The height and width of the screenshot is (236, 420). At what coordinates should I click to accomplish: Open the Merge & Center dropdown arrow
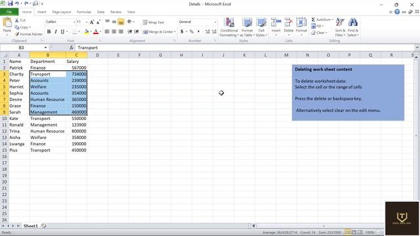175,32
